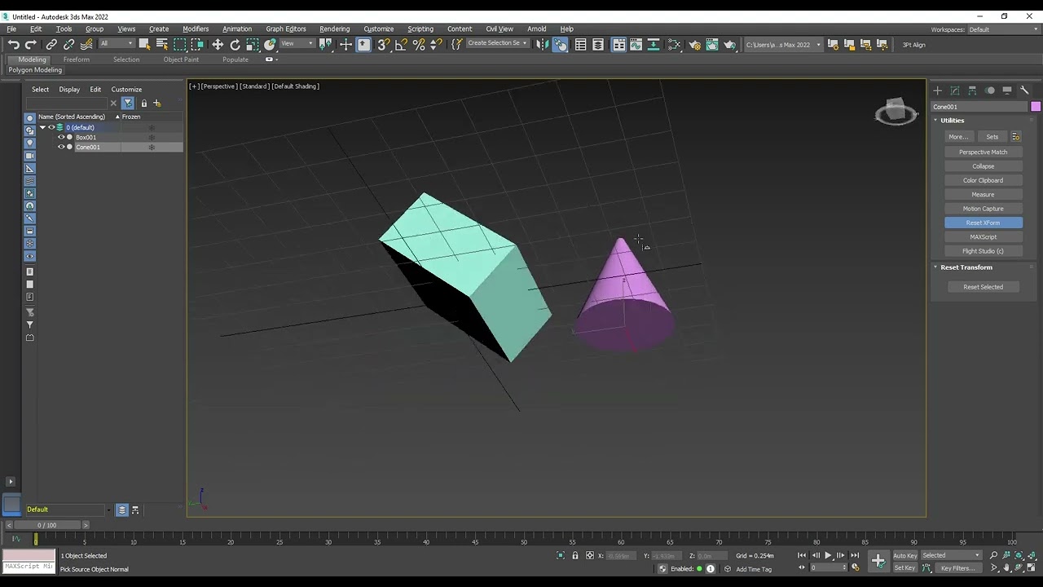Open the Create tab plus icon
This screenshot has height=587, width=1043.
pyautogui.click(x=937, y=90)
